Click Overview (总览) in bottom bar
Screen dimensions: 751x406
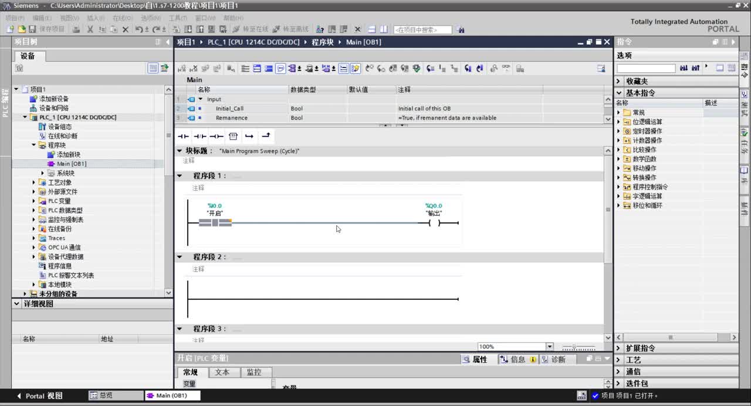(116, 395)
